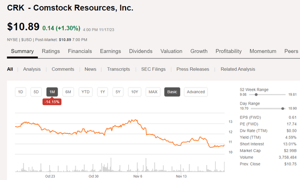The width and height of the screenshot is (300, 180).
Task: Open the Financials tab
Action: point(80,51)
